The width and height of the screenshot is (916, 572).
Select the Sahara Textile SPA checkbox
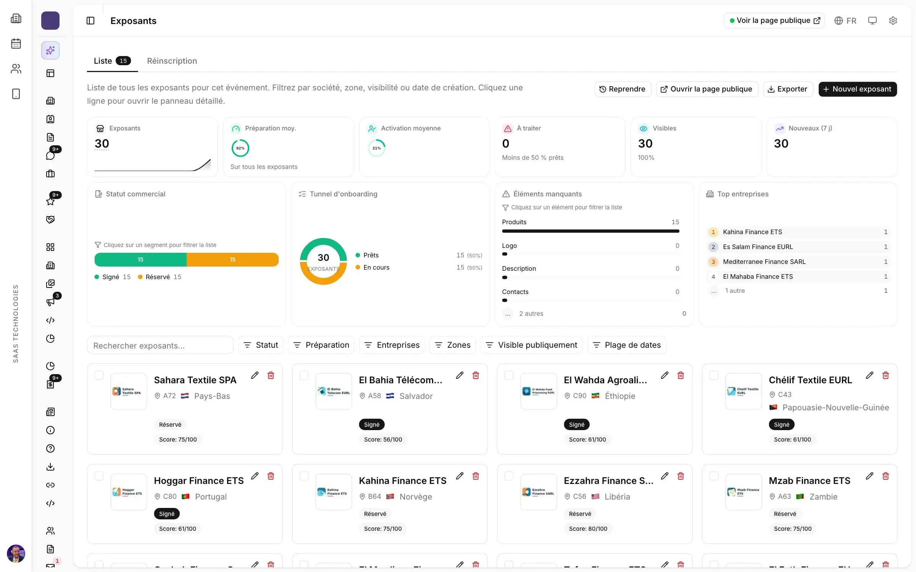[99, 375]
